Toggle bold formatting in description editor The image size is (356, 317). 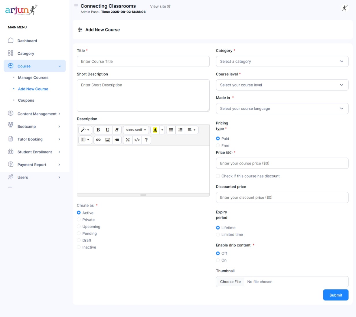[98, 130]
